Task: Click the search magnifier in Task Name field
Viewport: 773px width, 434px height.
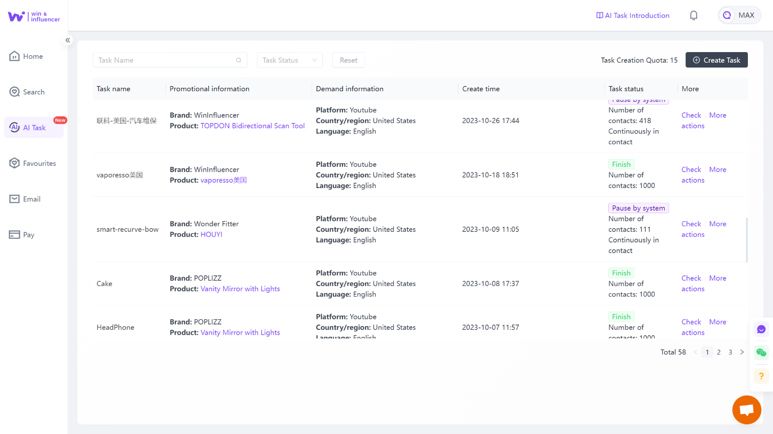Action: click(238, 60)
